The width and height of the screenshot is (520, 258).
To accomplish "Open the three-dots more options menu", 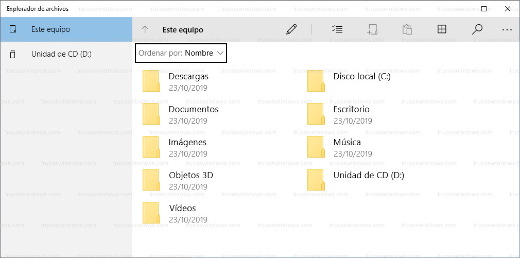I will coord(507,30).
